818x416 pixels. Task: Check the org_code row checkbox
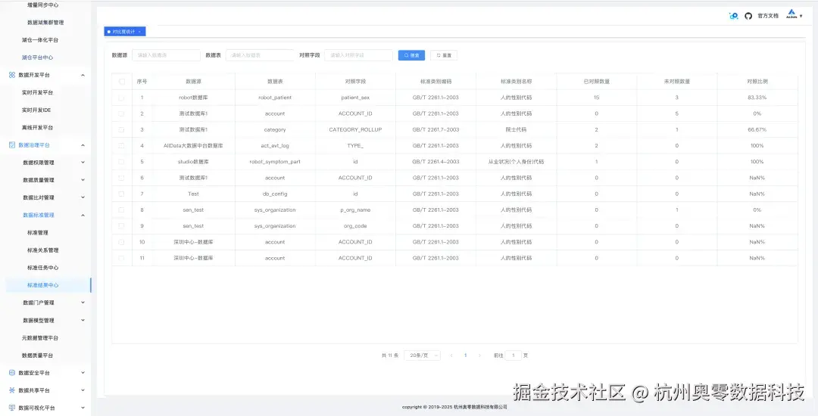pos(121,226)
